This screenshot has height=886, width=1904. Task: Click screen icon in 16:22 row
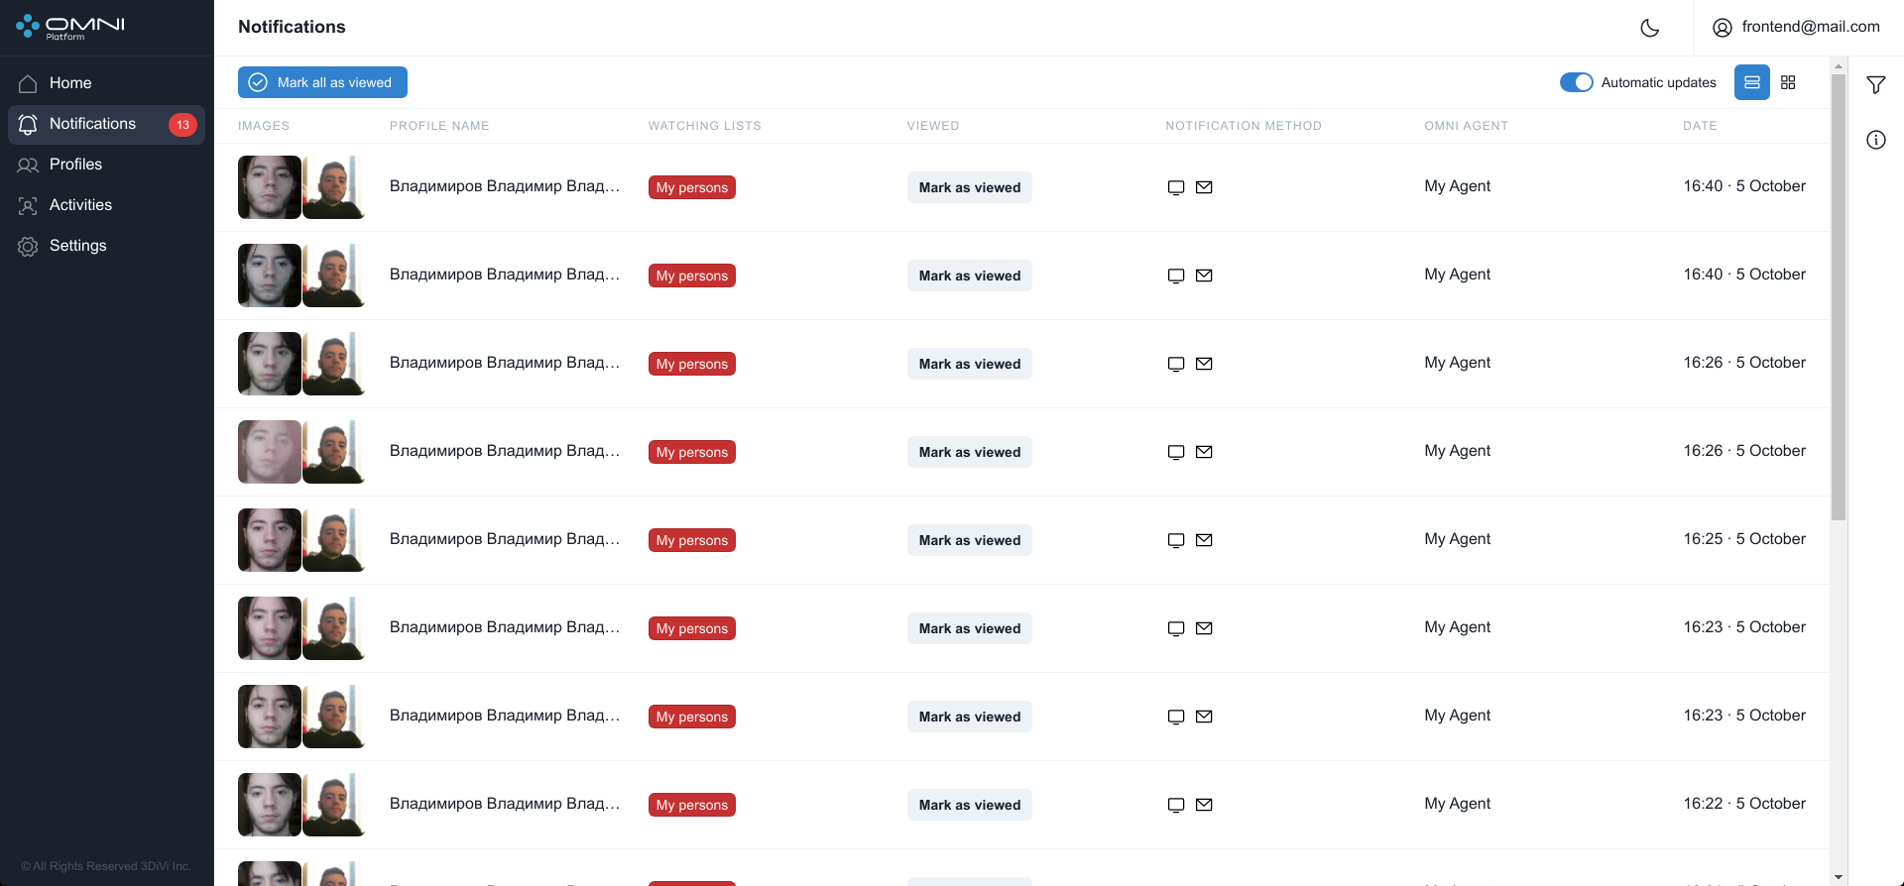click(1176, 805)
